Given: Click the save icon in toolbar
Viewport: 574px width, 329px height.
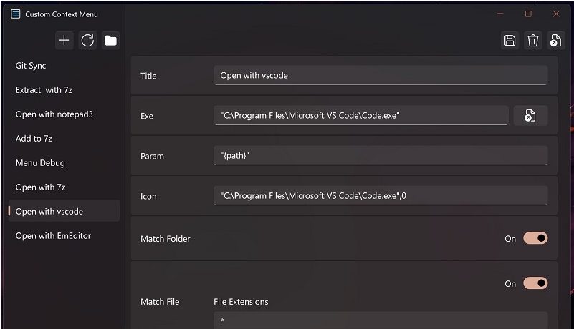Looking at the screenshot, I should (x=510, y=41).
